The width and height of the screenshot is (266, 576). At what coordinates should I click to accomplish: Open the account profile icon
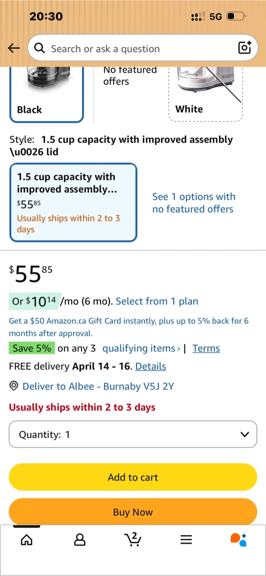(x=80, y=540)
